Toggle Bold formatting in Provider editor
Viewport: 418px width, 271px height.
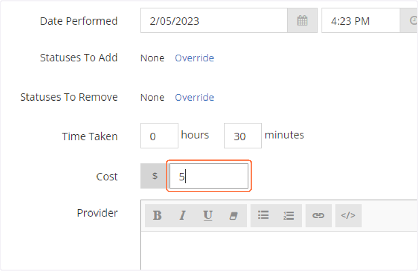tap(157, 216)
